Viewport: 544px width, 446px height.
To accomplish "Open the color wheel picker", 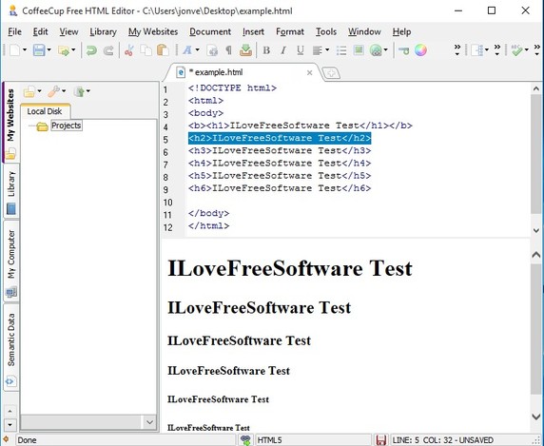I will tap(420, 50).
